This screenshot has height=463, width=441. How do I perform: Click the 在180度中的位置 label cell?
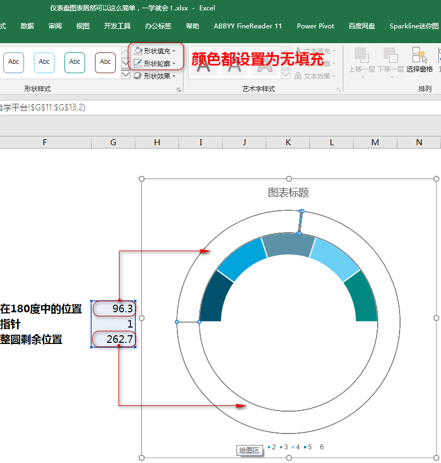41,309
